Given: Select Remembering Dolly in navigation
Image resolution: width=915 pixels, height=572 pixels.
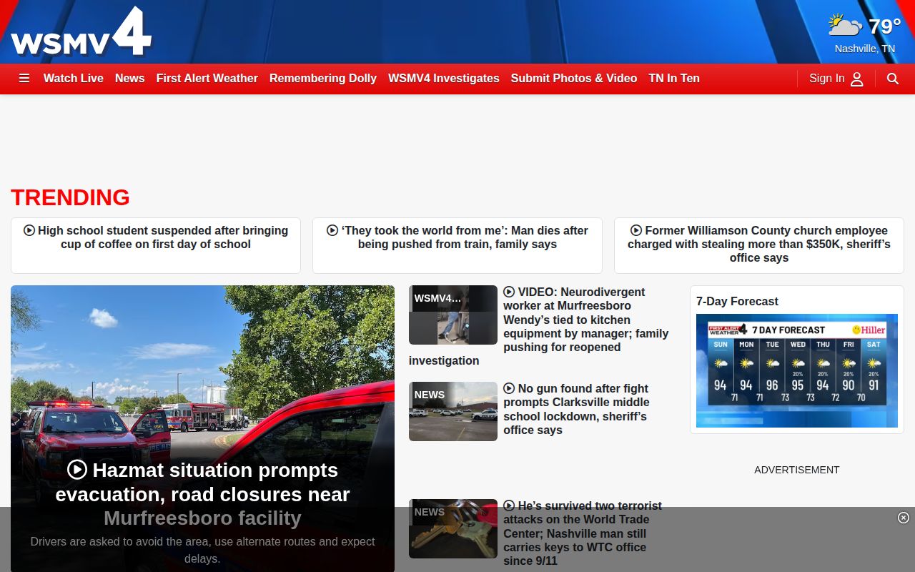Looking at the screenshot, I should coord(323,79).
